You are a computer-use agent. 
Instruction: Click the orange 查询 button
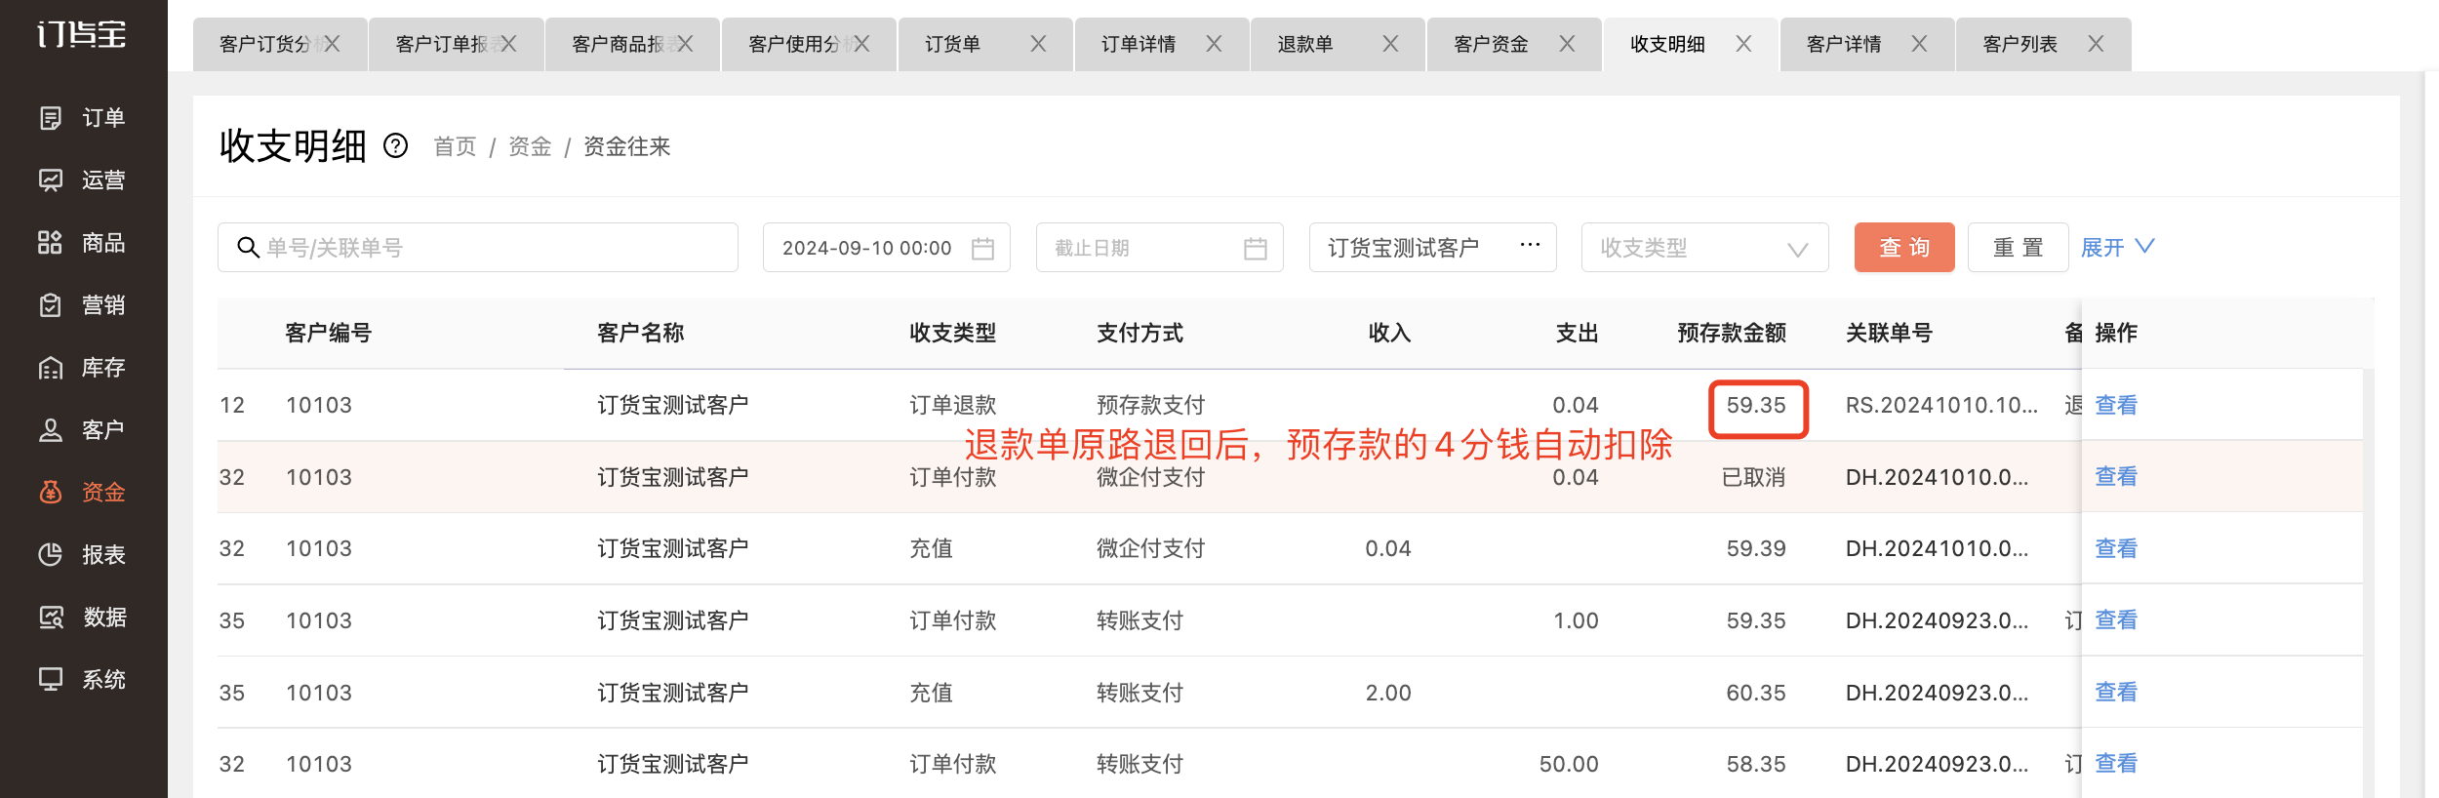point(1904,248)
